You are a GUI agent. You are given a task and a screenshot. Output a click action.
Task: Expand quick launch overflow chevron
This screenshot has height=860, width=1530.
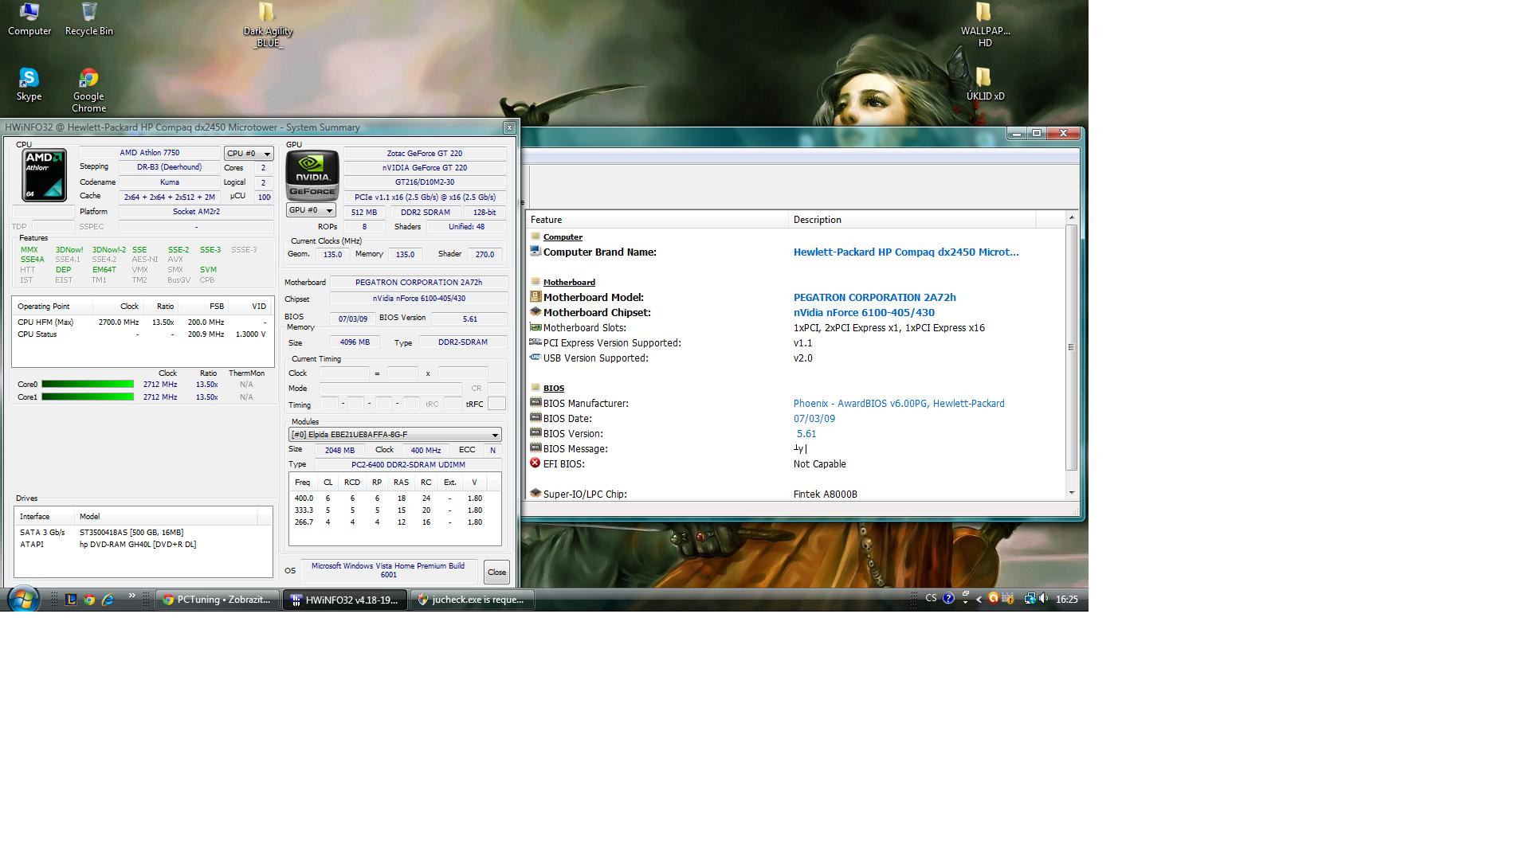point(131,596)
